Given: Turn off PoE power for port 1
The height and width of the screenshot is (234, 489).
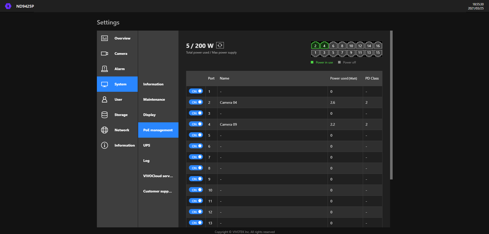Looking at the screenshot, I should pos(196,91).
